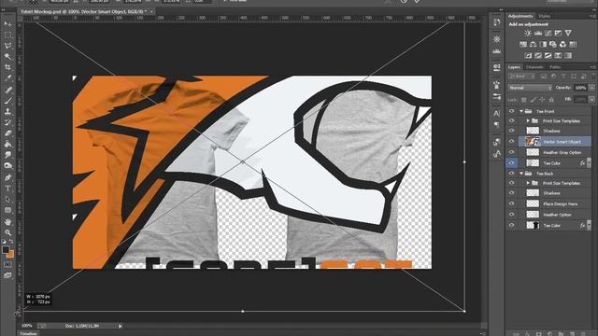Screen dimensions: 598x336
Task: Select the Pen tool
Action: click(7, 177)
